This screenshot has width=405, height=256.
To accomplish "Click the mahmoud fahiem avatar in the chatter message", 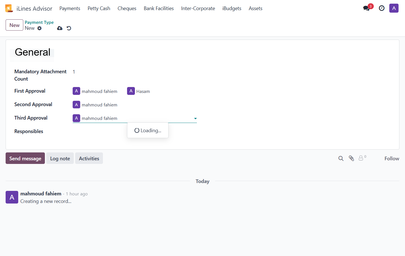I will [12, 197].
